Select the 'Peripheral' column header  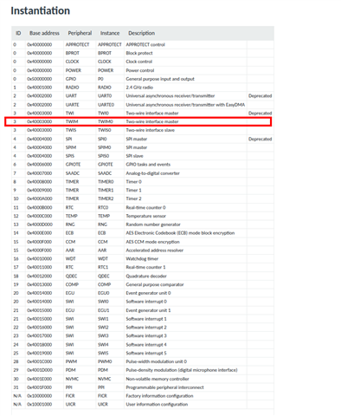(x=80, y=33)
